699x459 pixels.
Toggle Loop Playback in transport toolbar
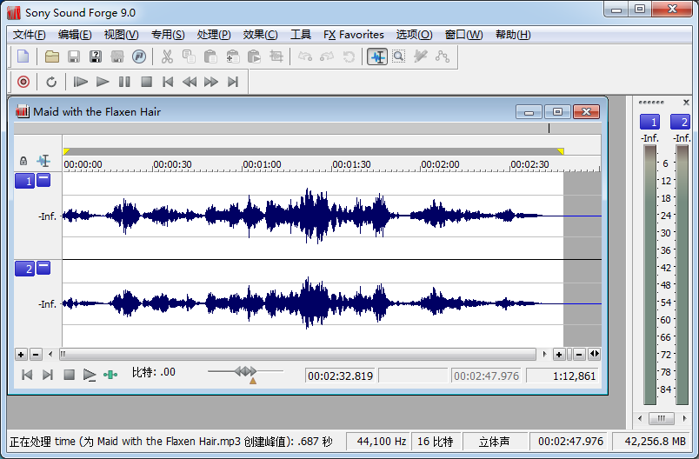pyautogui.click(x=51, y=82)
